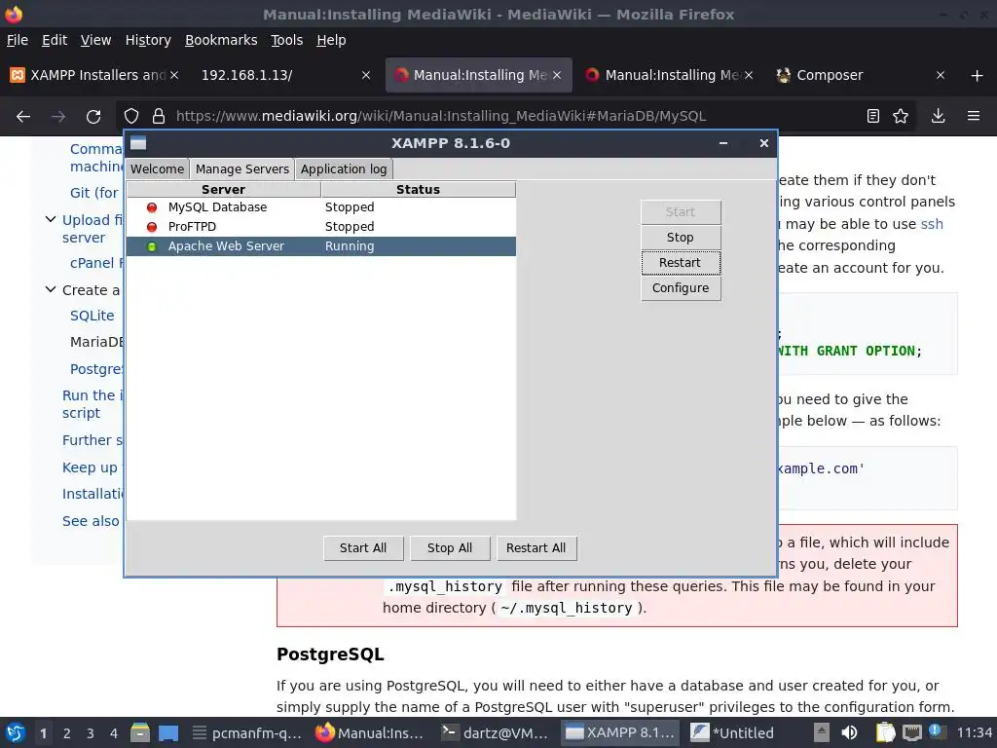Switch to workspace 3 in taskbar
The width and height of the screenshot is (997, 748).
click(91, 733)
